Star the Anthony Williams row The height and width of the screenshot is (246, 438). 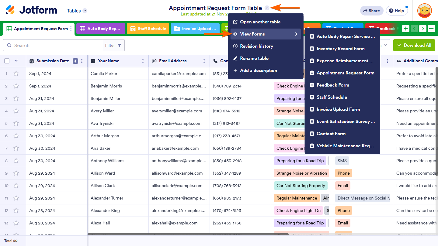[16, 161]
